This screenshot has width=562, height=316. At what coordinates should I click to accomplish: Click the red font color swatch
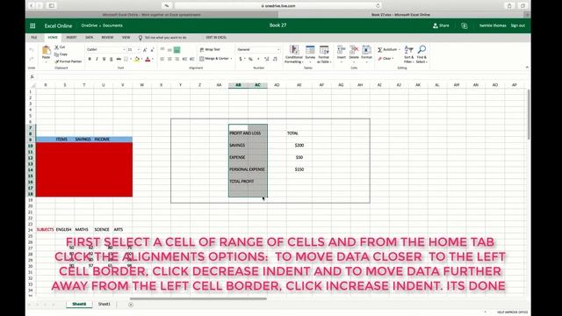(148, 59)
